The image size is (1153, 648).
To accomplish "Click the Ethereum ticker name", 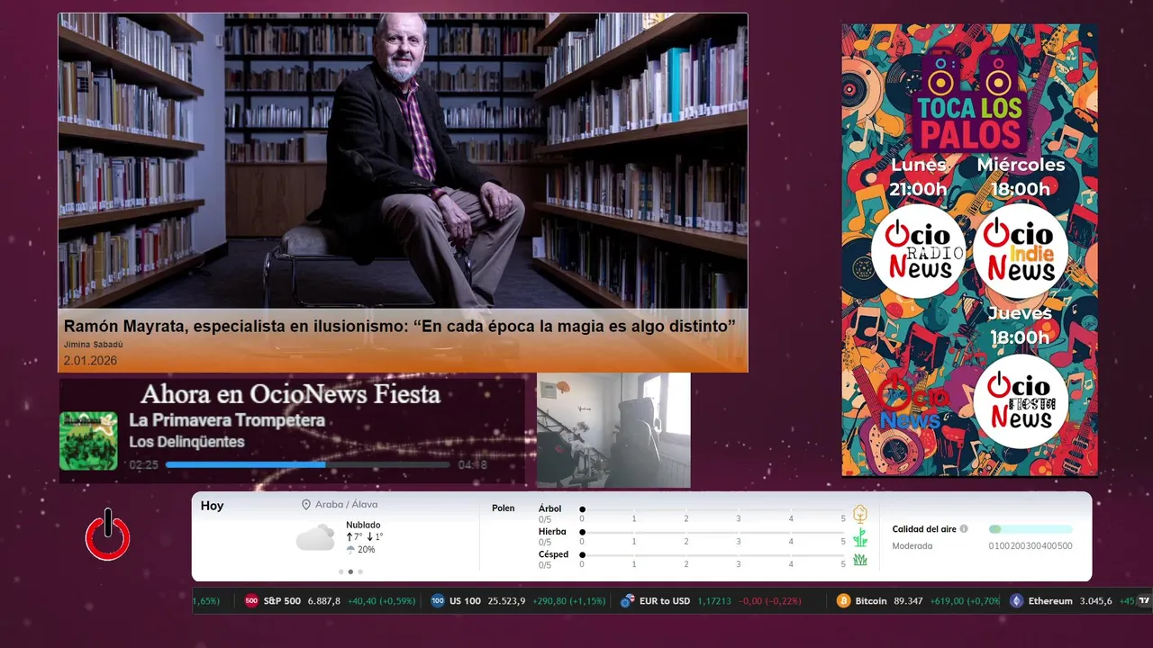I will pos(1050,600).
